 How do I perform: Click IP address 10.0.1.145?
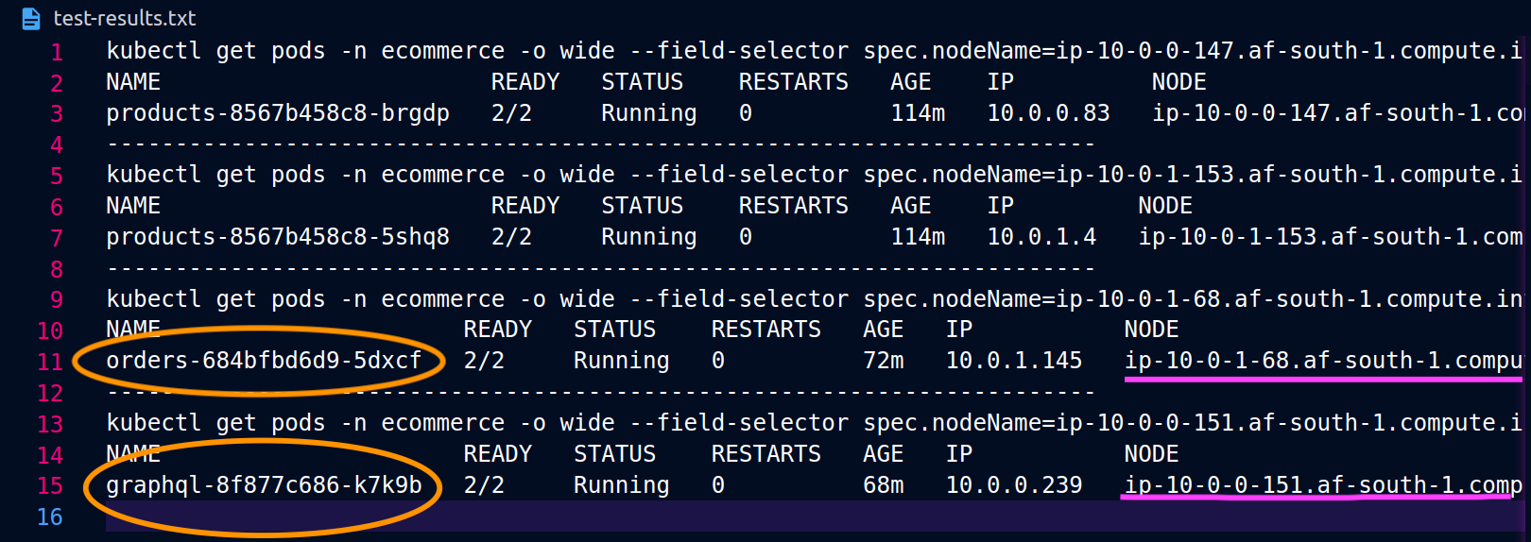(x=1014, y=361)
